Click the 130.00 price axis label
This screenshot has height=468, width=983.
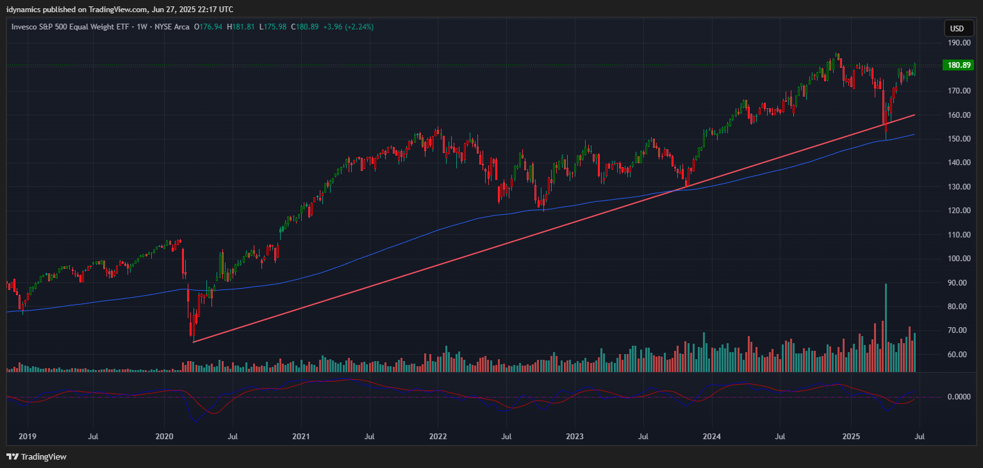[959, 187]
